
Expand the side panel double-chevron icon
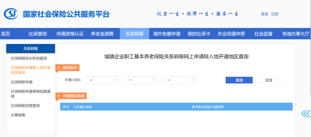(306, 114)
